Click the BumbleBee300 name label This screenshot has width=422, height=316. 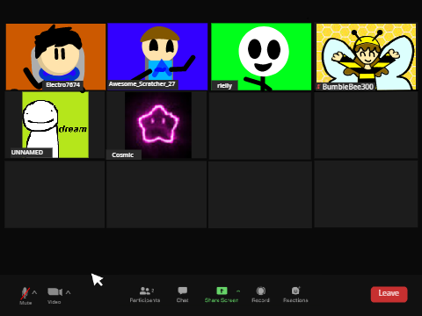click(348, 87)
